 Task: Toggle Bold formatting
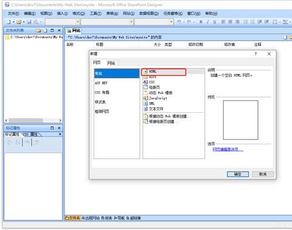[x=201, y=22]
